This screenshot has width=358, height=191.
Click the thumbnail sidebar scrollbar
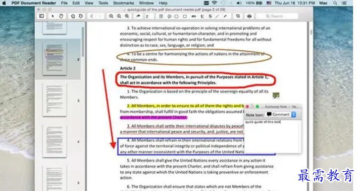click(83, 42)
